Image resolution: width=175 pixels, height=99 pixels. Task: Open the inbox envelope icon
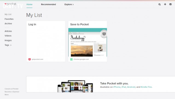coord(170,4)
